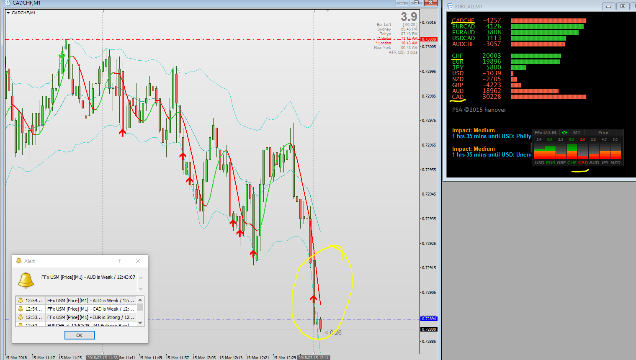Click the CADCHF,M1 window title bar icon

tap(8, 3)
